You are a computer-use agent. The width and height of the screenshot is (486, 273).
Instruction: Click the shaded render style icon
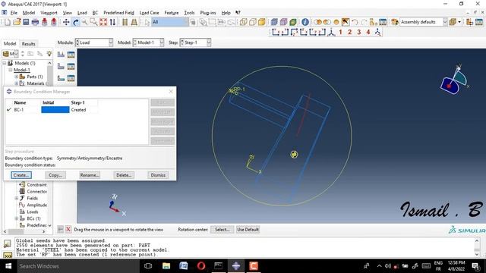pyautogui.click(x=262, y=22)
